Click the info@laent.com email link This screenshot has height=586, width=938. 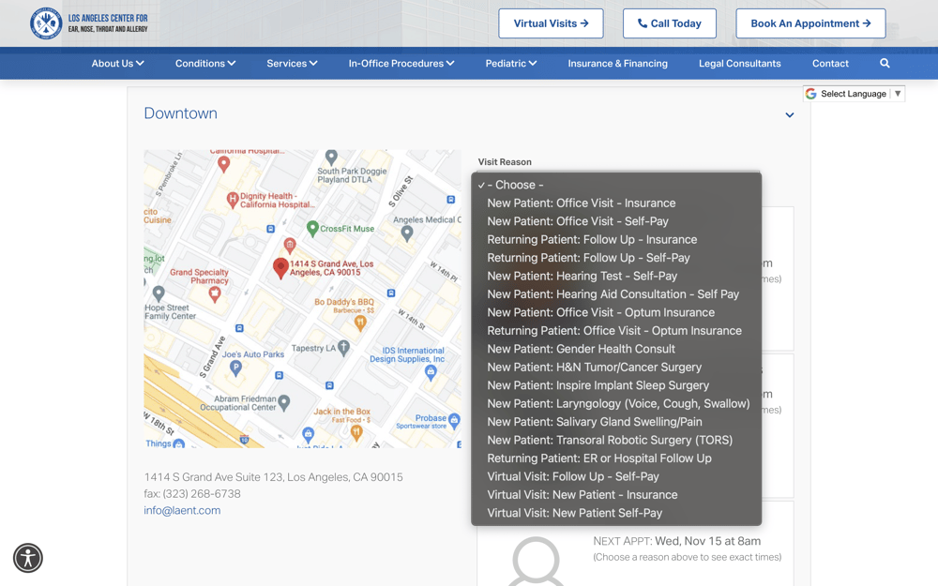182,511
